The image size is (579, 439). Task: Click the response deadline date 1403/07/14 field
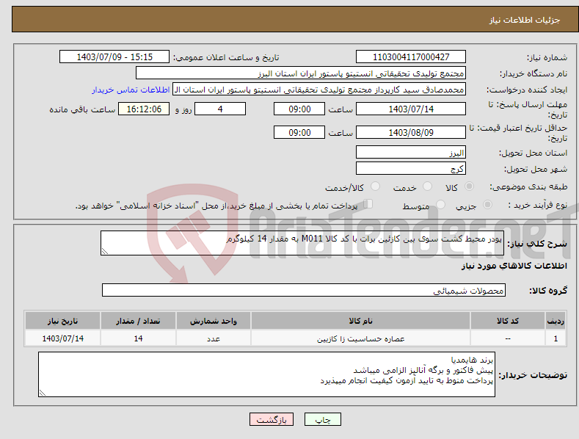(411, 109)
